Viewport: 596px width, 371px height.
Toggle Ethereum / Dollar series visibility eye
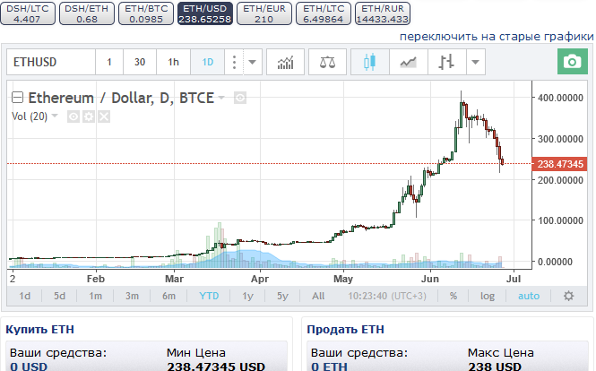point(240,98)
